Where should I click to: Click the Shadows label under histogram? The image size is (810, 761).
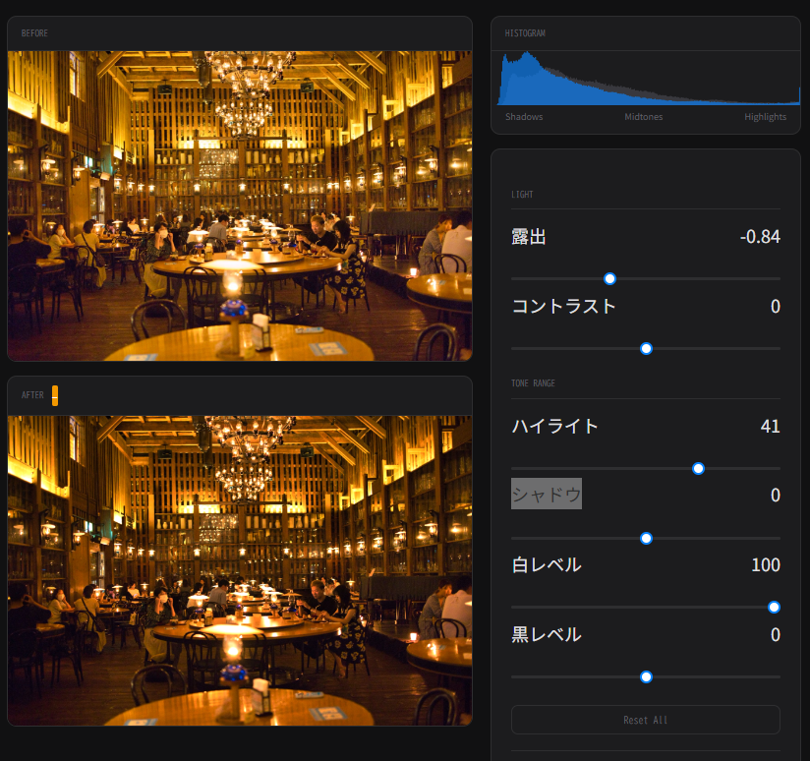pyautogui.click(x=524, y=117)
